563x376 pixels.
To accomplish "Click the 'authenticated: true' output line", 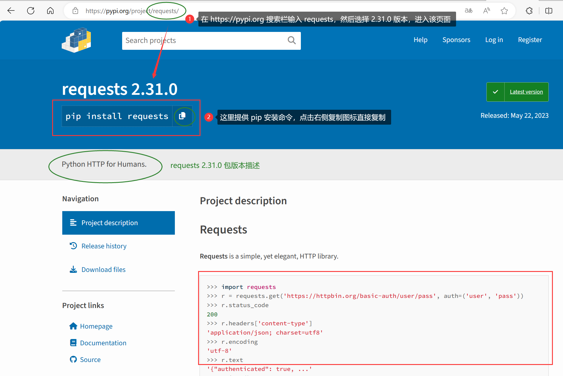I will [x=259, y=369].
